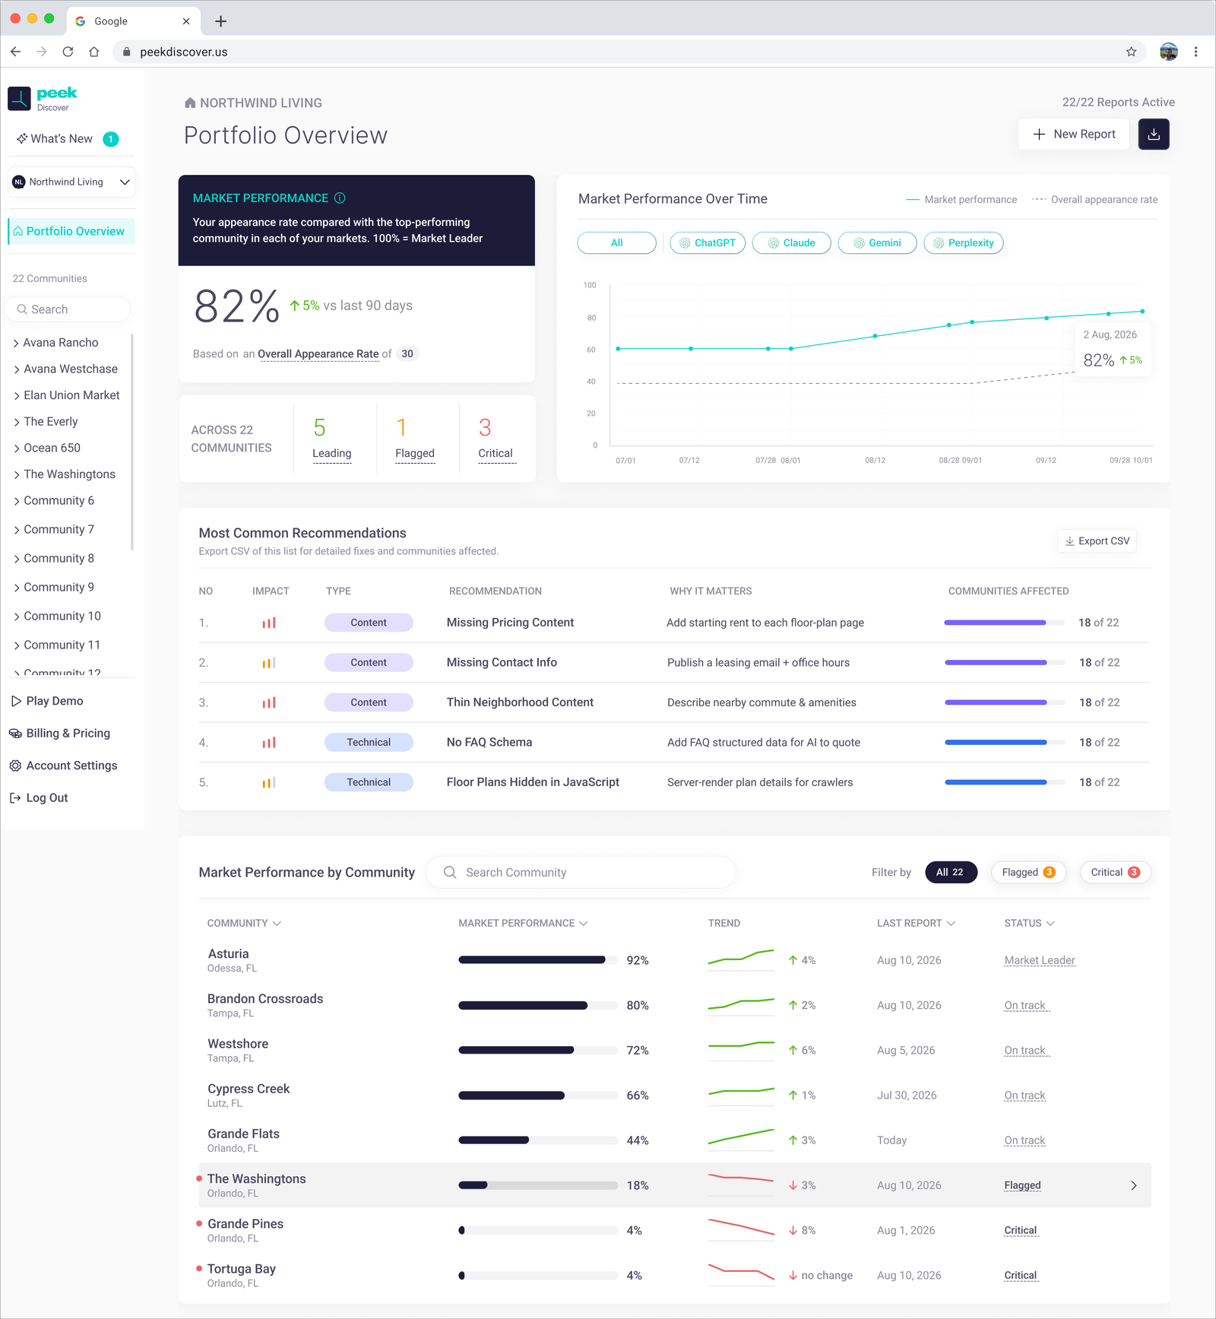The width and height of the screenshot is (1216, 1319).
Task: Click the home icon beside Northwind Living
Action: coord(190,103)
